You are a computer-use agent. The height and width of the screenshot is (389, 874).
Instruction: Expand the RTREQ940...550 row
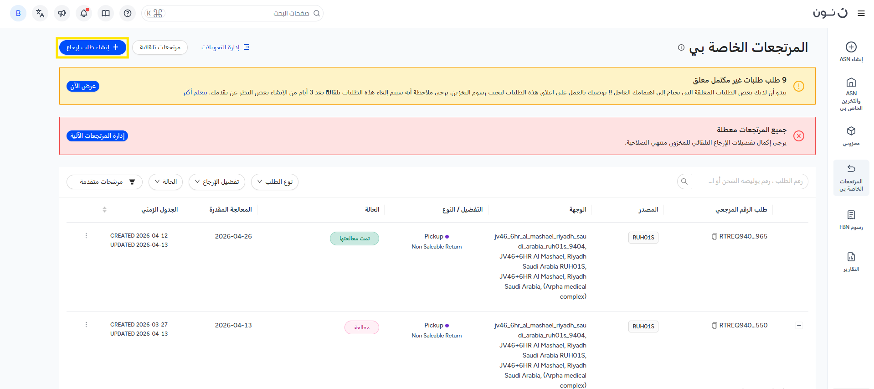click(799, 325)
